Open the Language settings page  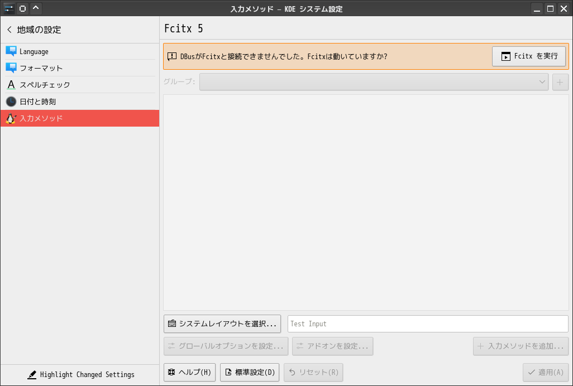80,51
